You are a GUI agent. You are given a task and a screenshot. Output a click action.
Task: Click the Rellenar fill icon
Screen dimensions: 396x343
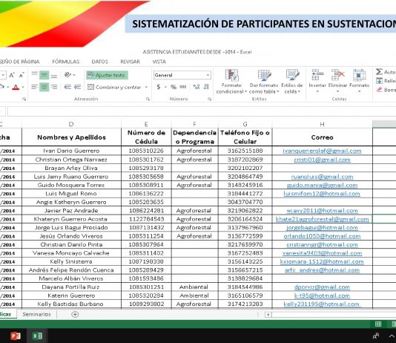(x=379, y=81)
